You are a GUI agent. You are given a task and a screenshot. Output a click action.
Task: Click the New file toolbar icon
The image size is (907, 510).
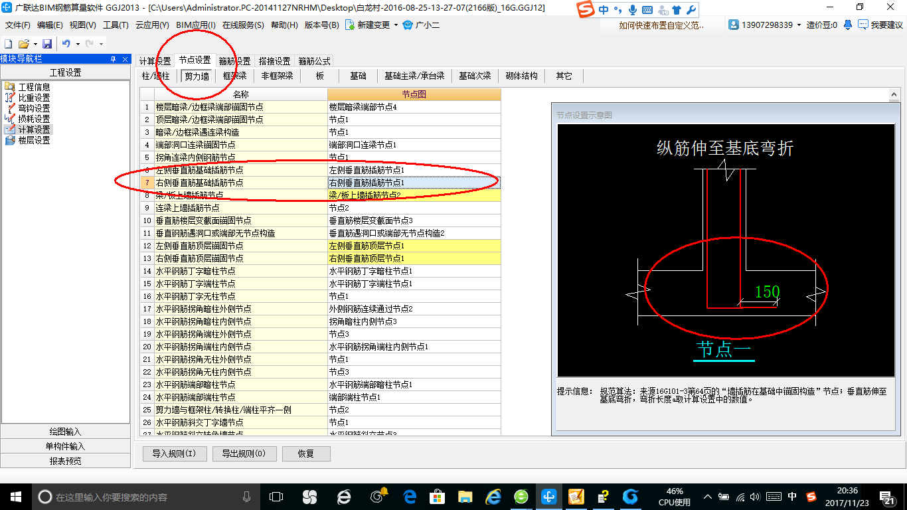click(x=9, y=44)
